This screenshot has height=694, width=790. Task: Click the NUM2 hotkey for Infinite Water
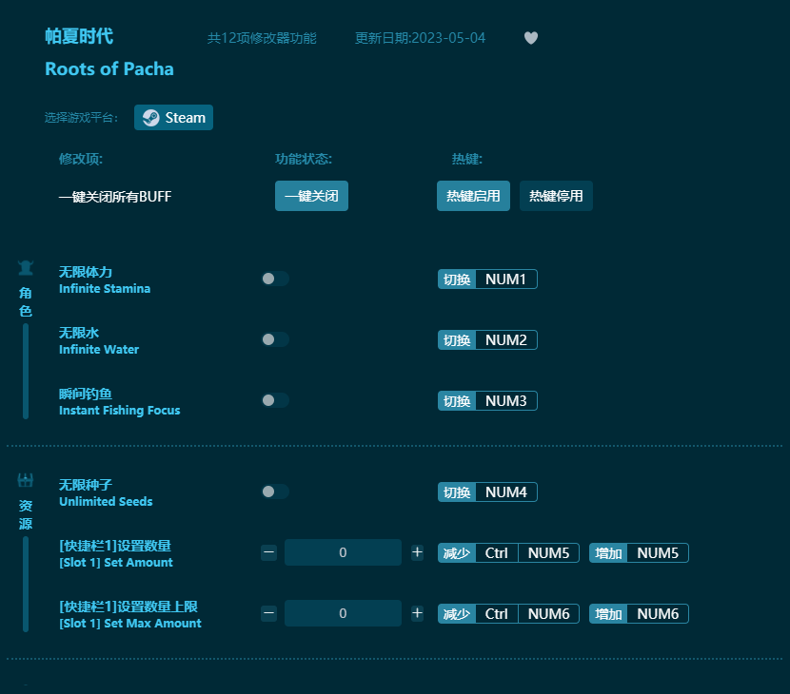coord(505,340)
